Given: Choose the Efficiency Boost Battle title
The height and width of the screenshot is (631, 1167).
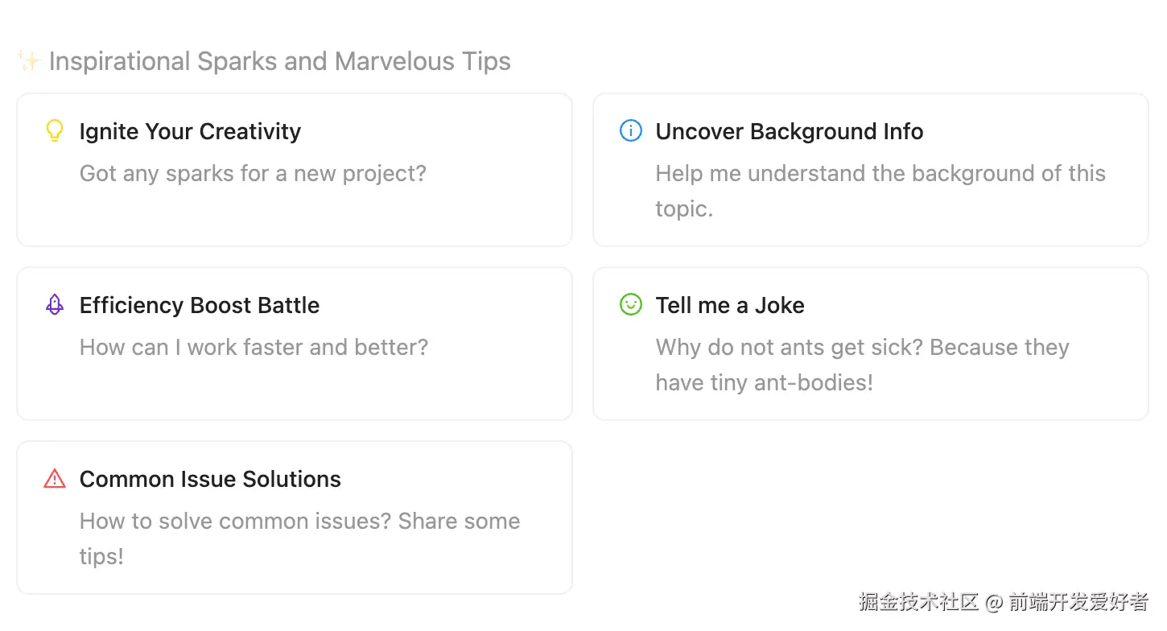Looking at the screenshot, I should [x=200, y=305].
